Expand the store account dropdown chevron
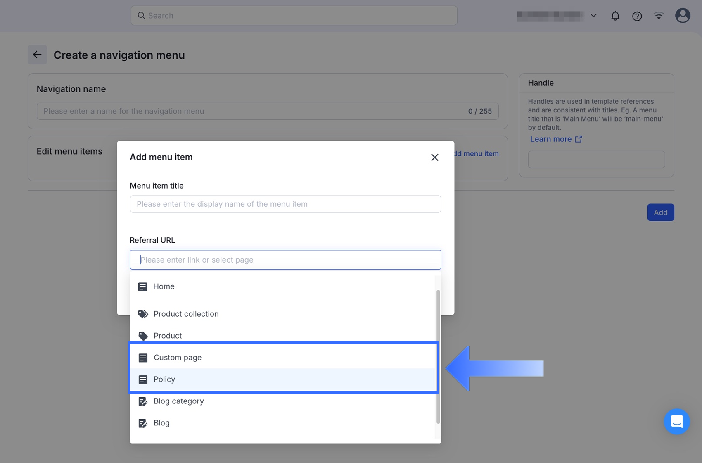 593,16
